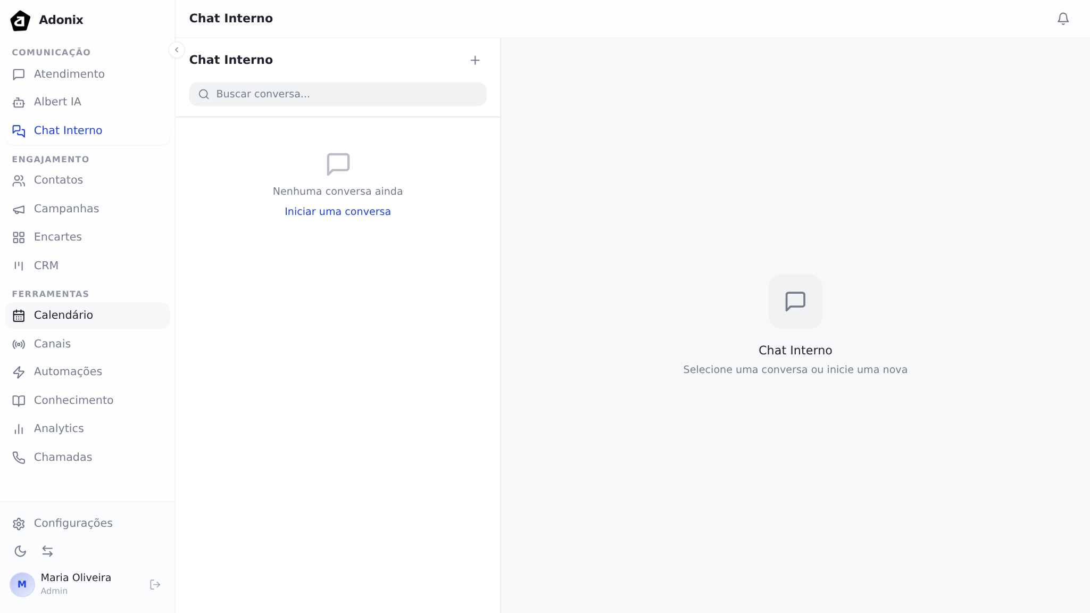The width and height of the screenshot is (1090, 613).
Task: Go to Atendimento section
Action: coord(69,74)
